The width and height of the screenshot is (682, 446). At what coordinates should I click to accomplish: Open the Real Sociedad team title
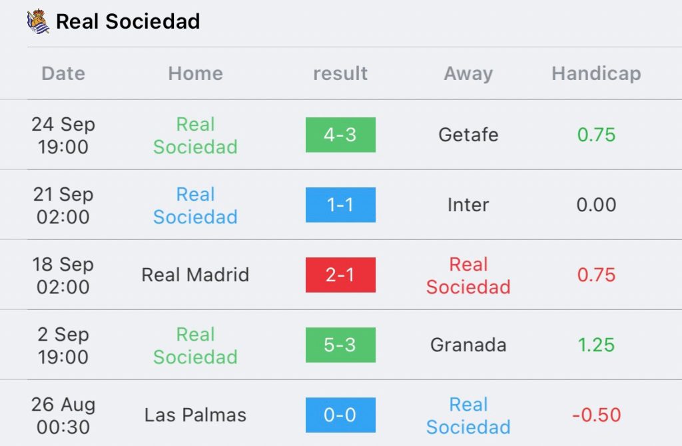pos(128,21)
